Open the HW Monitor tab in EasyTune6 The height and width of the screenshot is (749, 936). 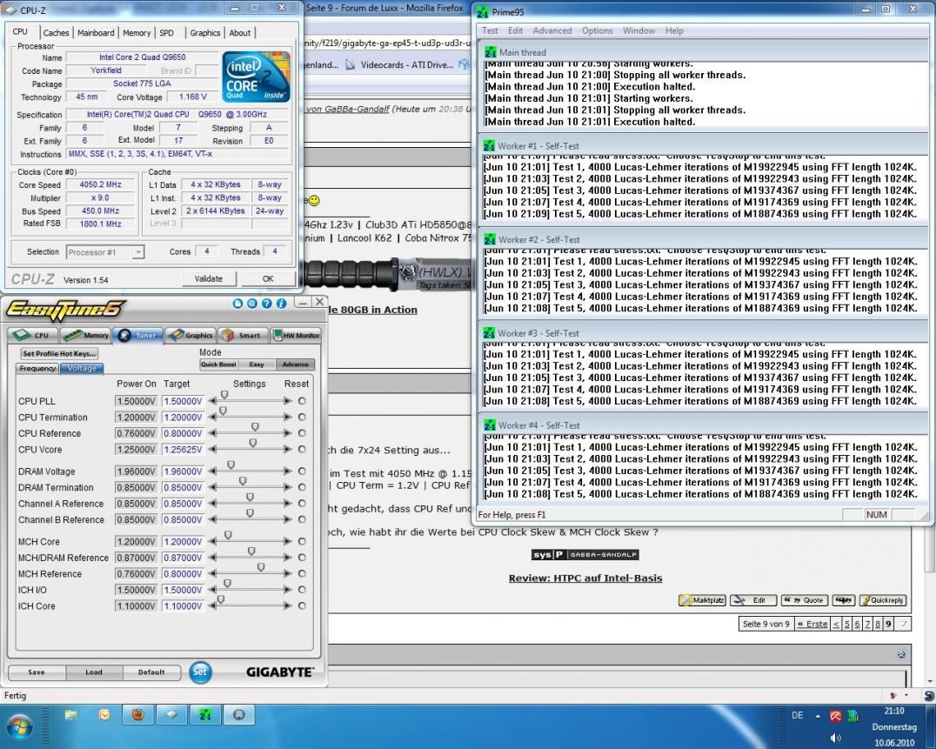coord(297,336)
